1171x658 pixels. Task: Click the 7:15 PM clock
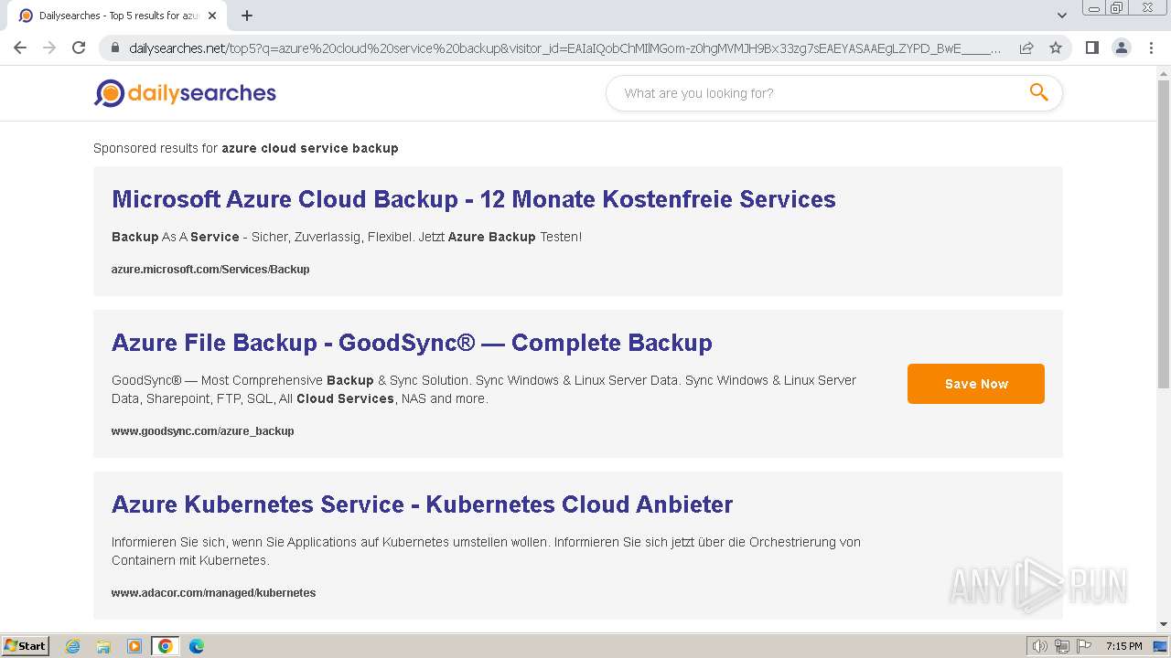1123,646
